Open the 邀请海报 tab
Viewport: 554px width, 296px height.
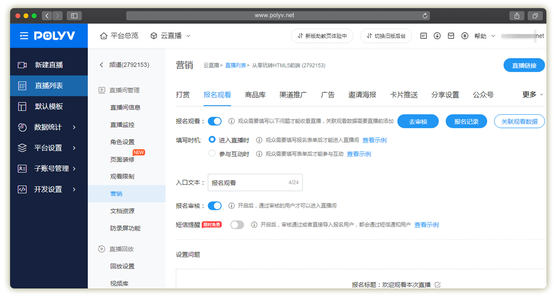[362, 95]
